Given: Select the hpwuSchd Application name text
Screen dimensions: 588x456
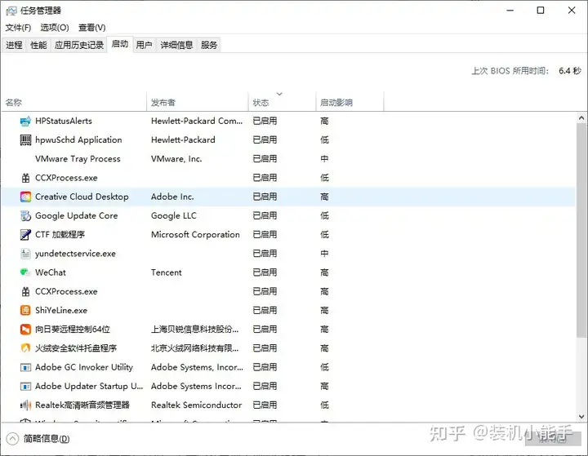Looking at the screenshot, I should coord(78,140).
